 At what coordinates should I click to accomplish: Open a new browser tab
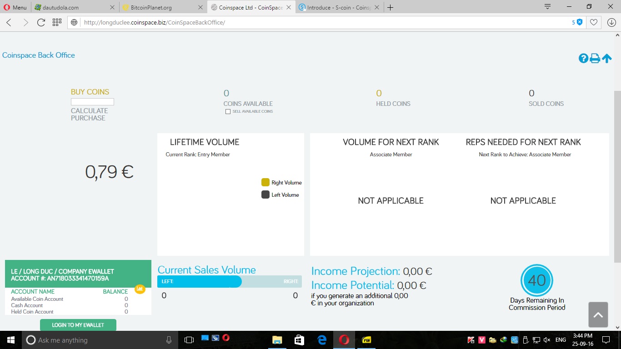click(390, 7)
